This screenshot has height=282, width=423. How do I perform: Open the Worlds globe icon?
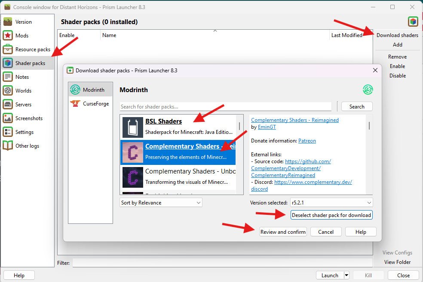point(8,91)
